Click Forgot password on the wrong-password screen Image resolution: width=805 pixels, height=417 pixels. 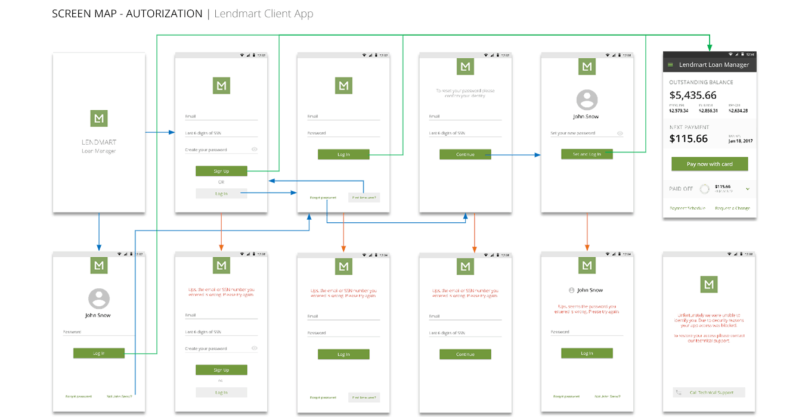click(x=566, y=396)
